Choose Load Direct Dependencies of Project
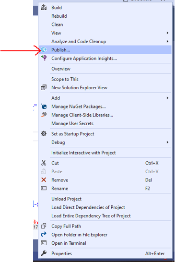This screenshot has height=262, width=175. (105, 207)
